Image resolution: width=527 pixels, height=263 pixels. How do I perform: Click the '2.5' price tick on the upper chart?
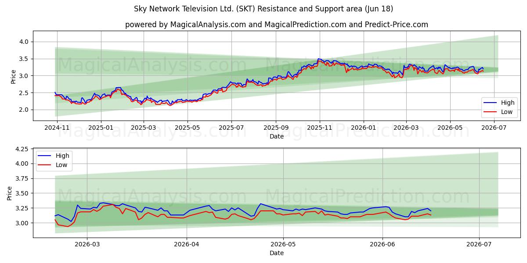[x=25, y=93]
